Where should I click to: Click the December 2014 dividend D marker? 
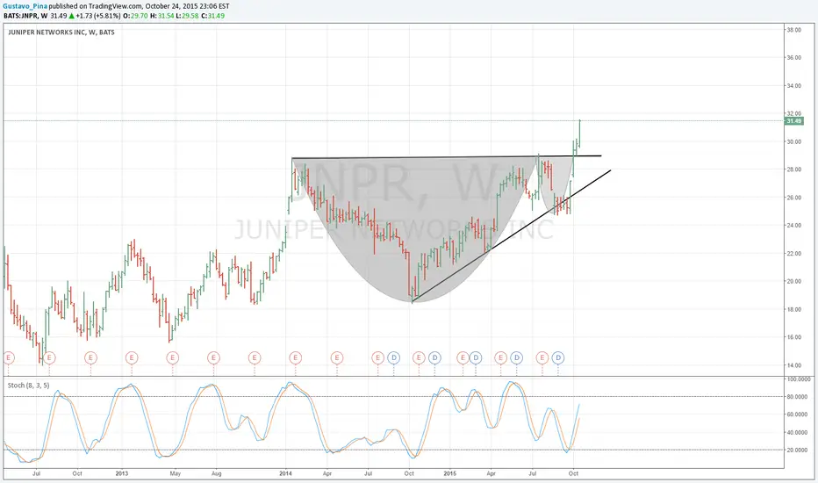tap(434, 357)
